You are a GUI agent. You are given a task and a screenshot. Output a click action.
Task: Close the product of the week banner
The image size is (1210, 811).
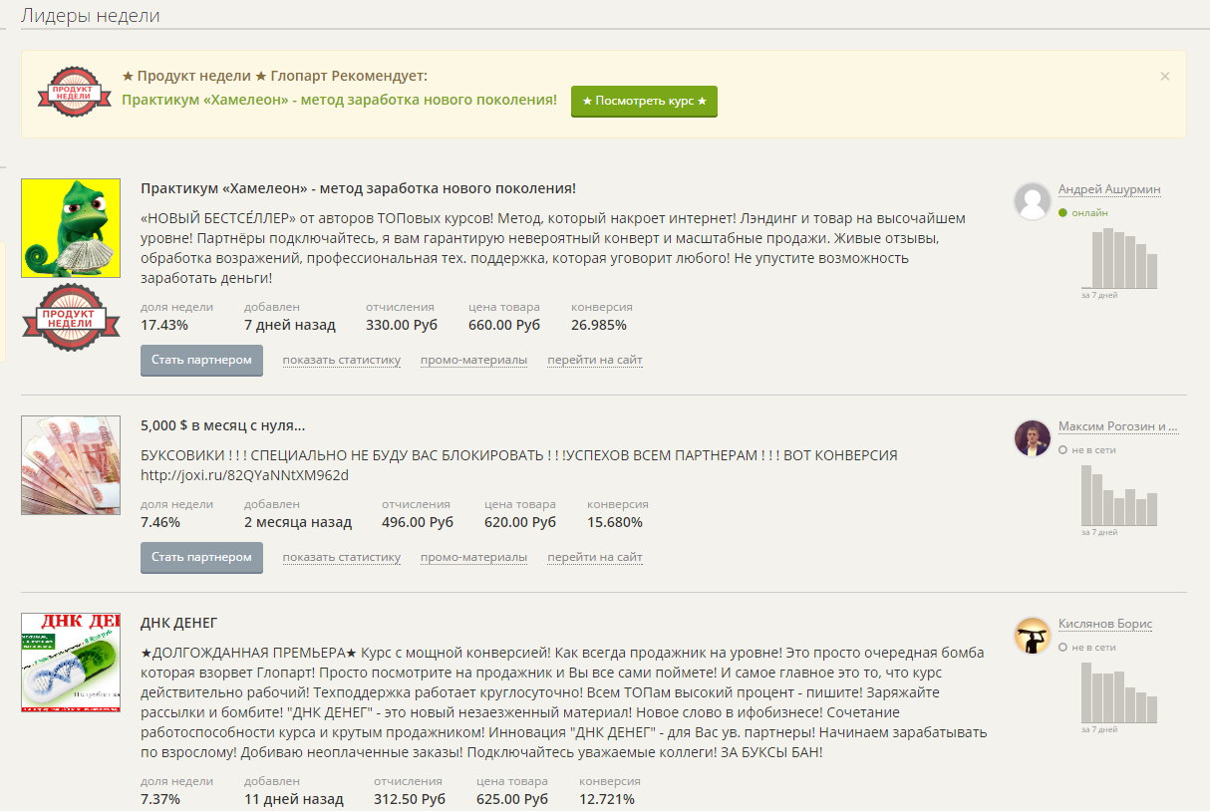pos(1165,77)
